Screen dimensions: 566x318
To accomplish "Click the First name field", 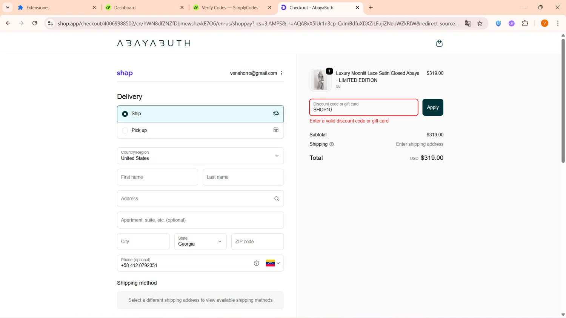I will (x=157, y=177).
